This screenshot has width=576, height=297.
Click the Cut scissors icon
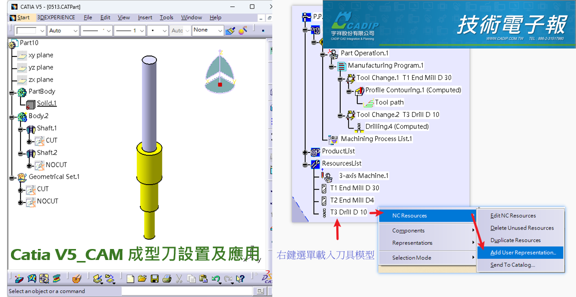pos(179,278)
